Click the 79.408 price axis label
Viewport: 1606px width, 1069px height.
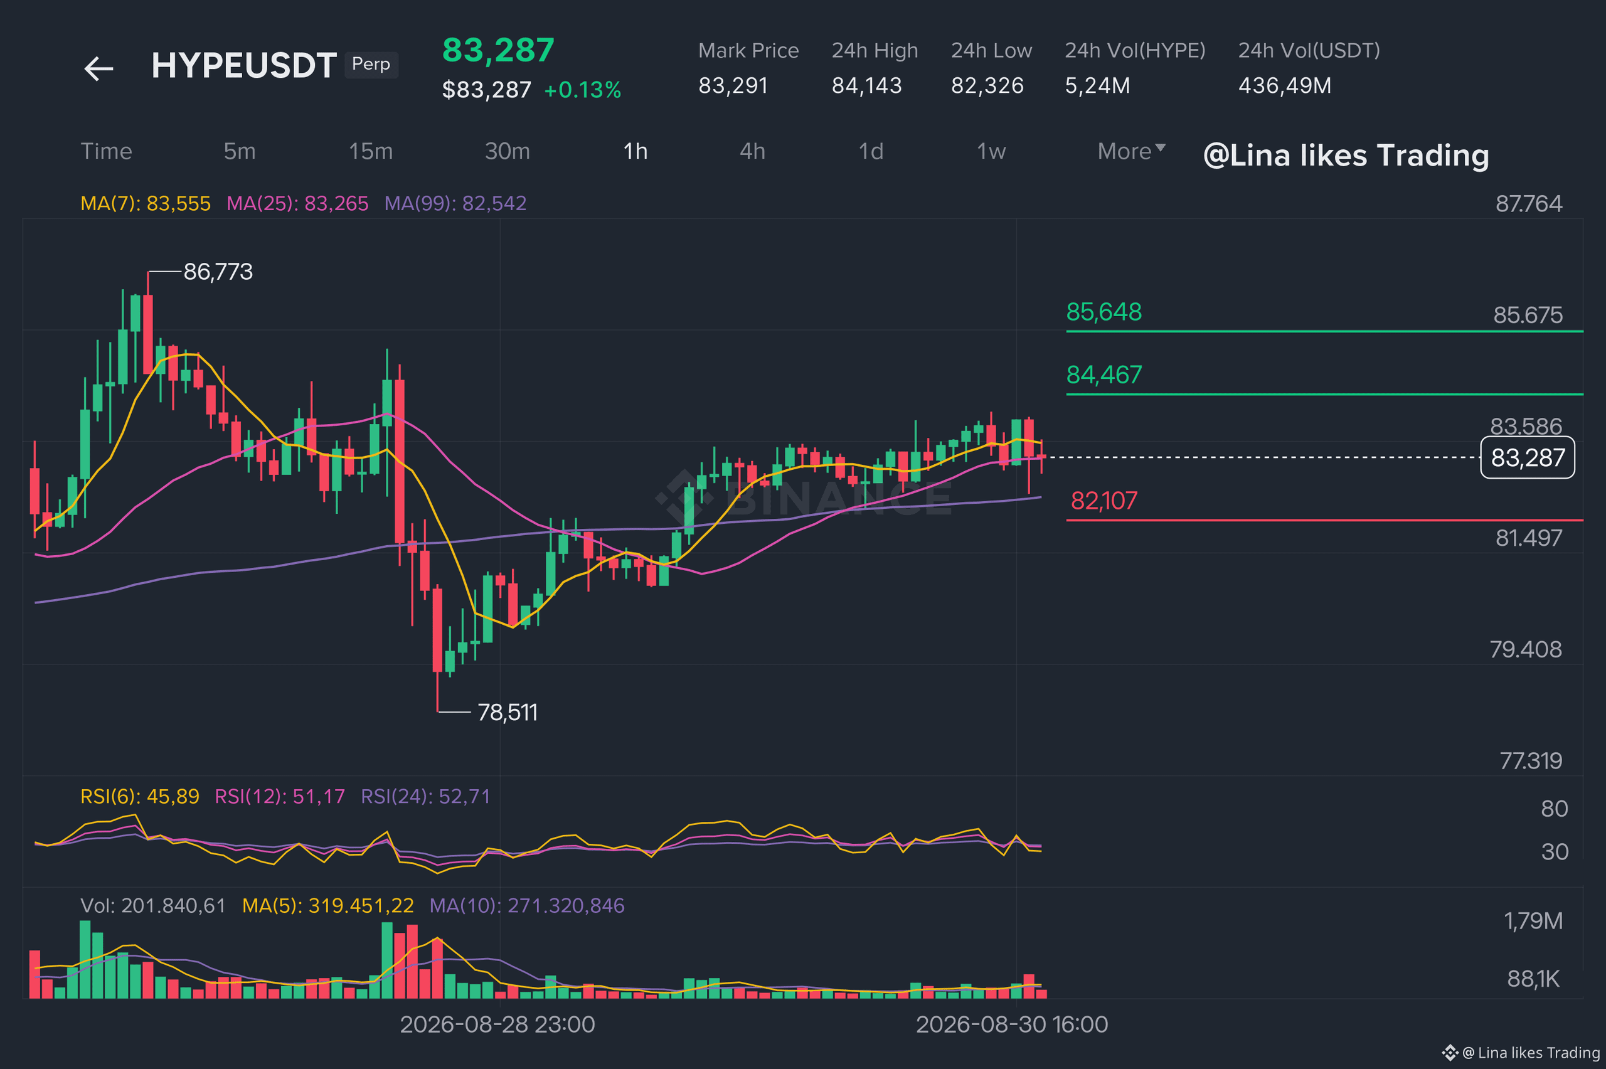(x=1526, y=649)
